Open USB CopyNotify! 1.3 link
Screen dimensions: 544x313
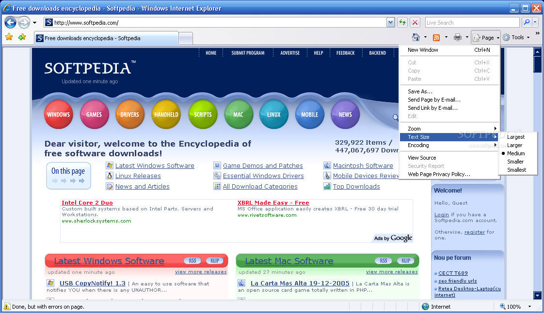[93, 283]
